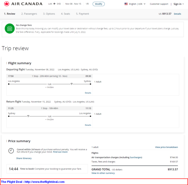Click the 1hr25m layover text
188x185 pixels.
[x=50, y=120]
